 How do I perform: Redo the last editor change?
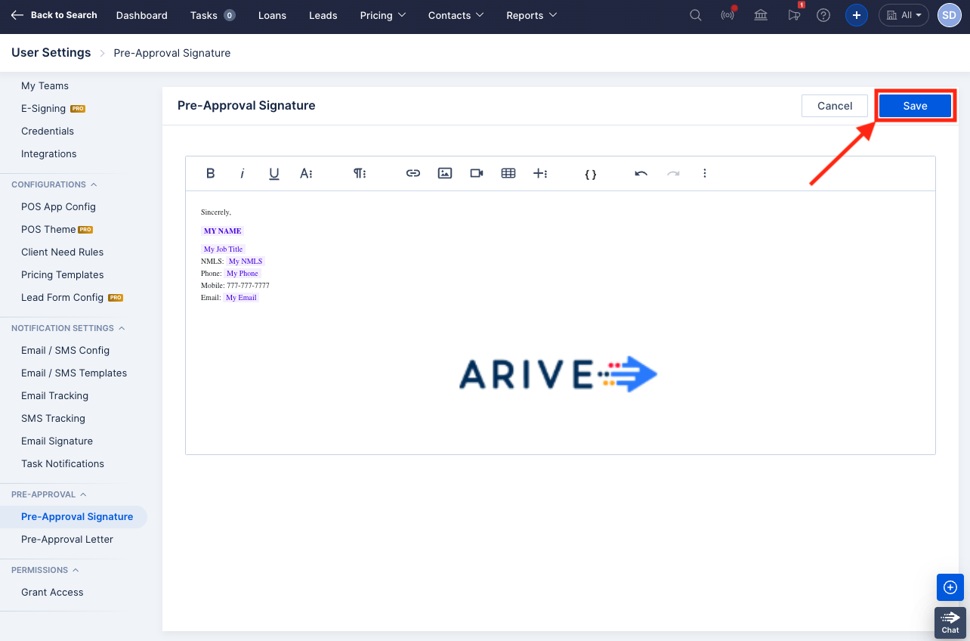(x=673, y=173)
